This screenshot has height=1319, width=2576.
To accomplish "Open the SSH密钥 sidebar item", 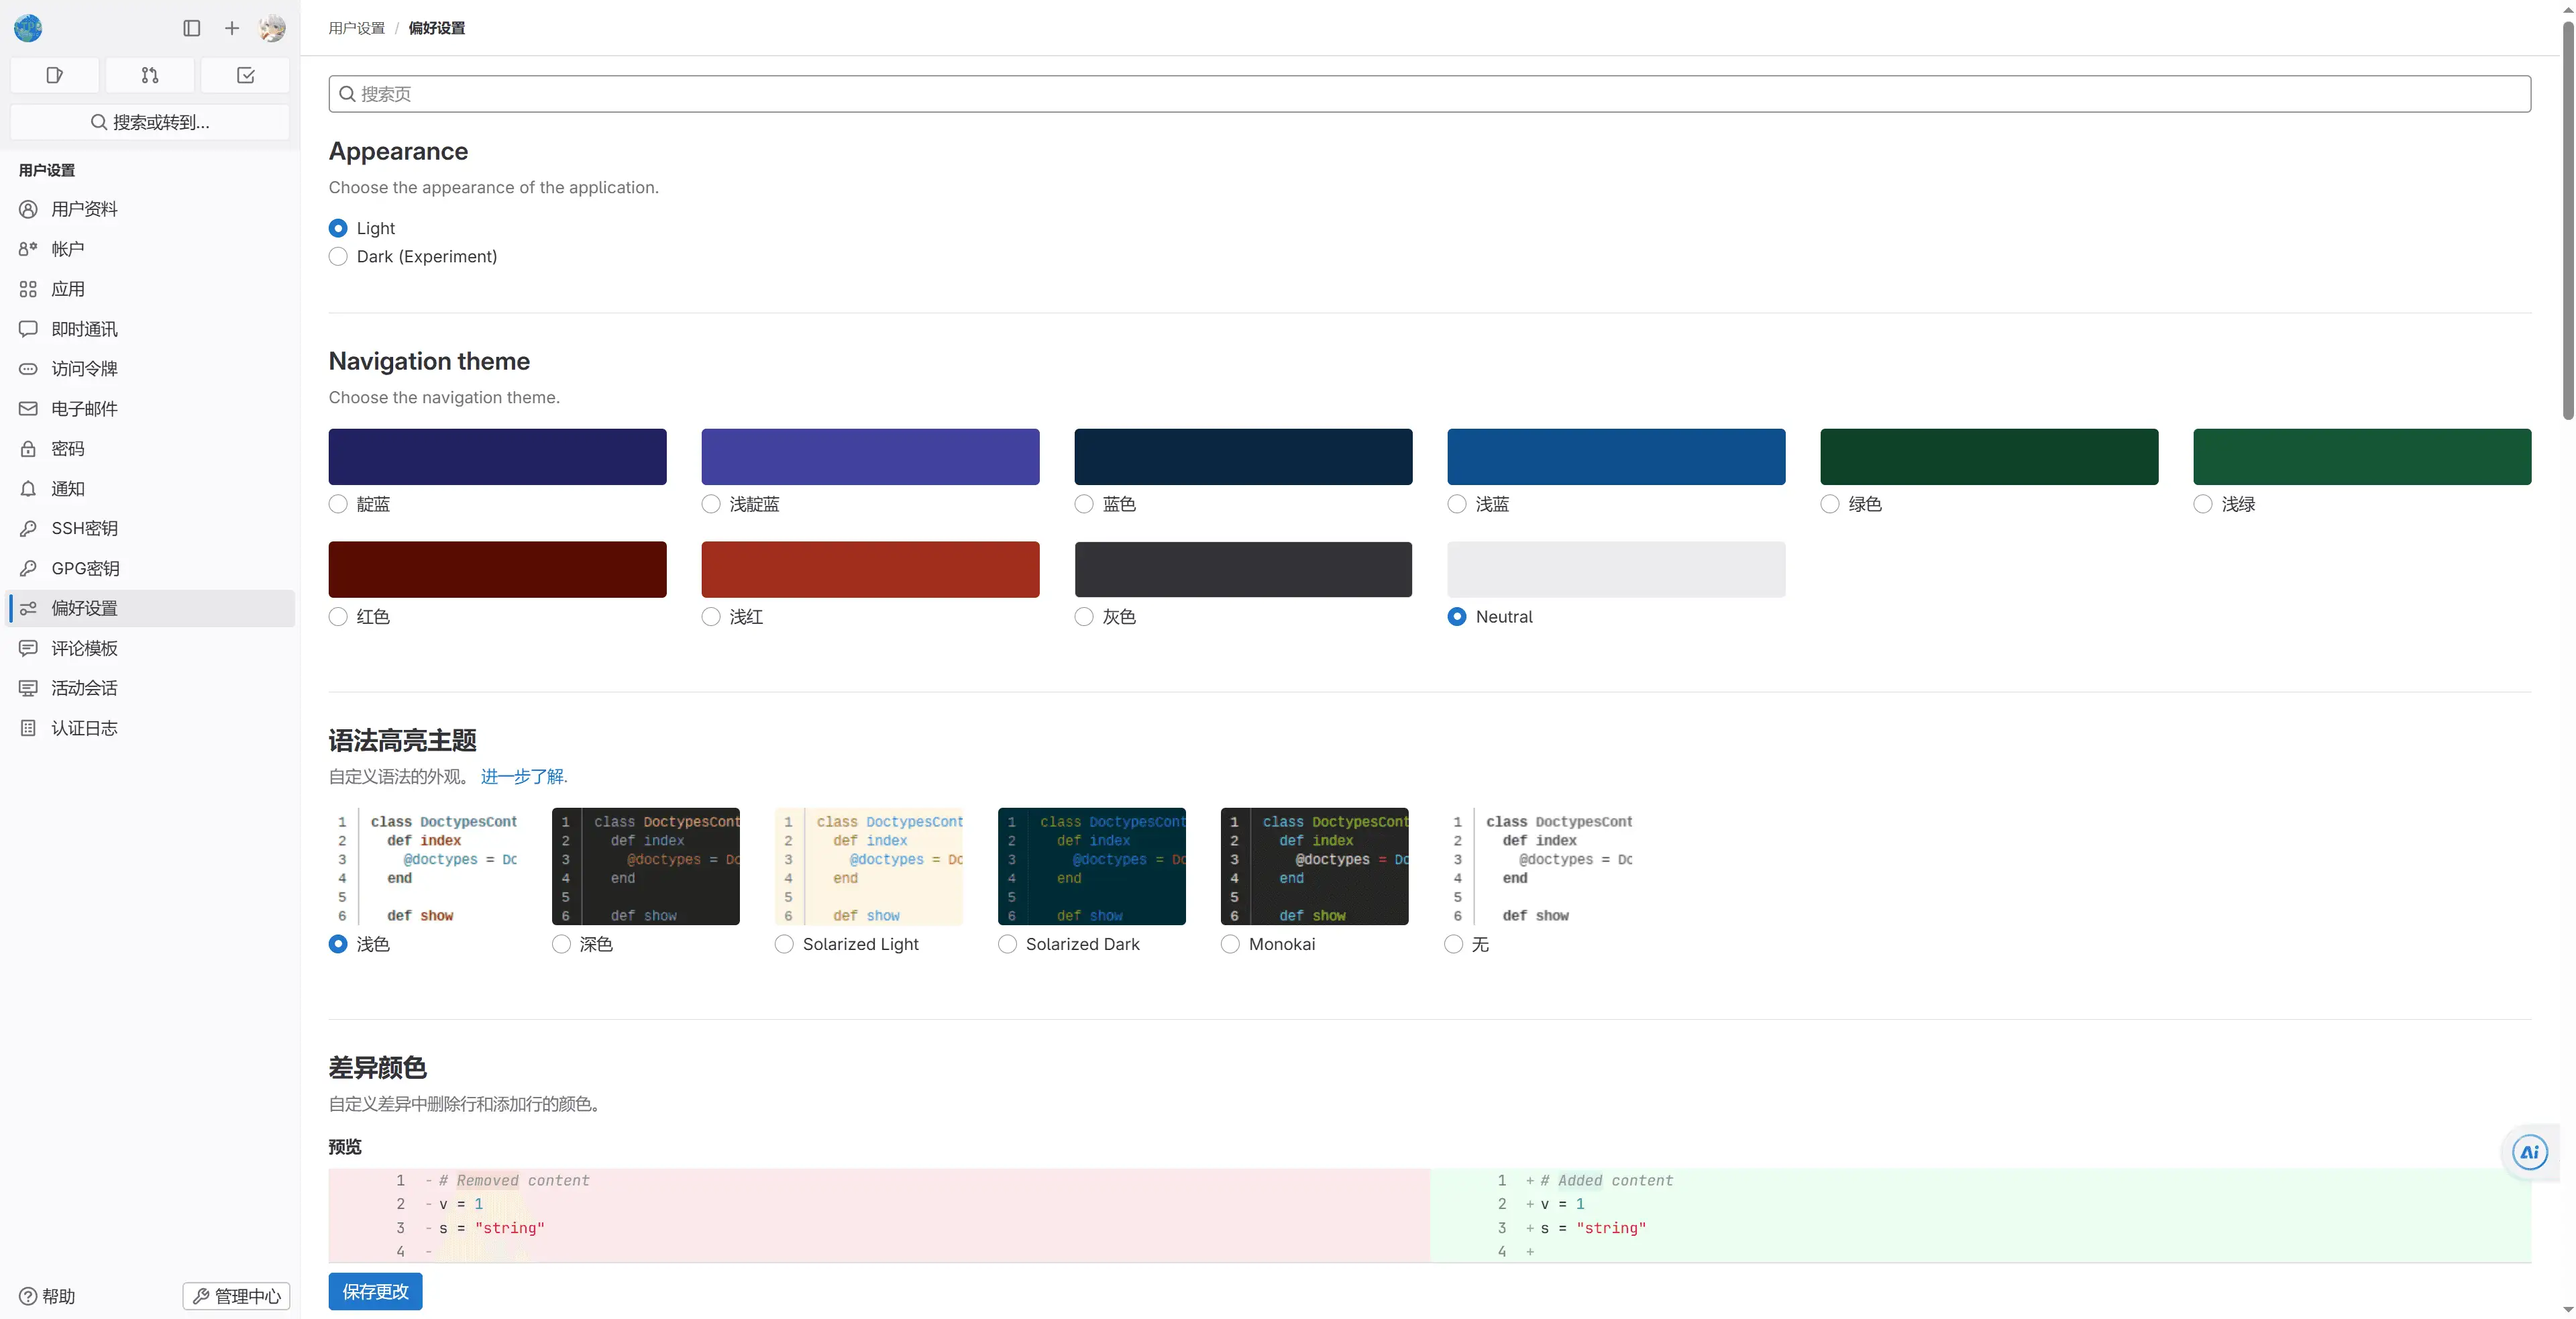I will click(x=84, y=528).
